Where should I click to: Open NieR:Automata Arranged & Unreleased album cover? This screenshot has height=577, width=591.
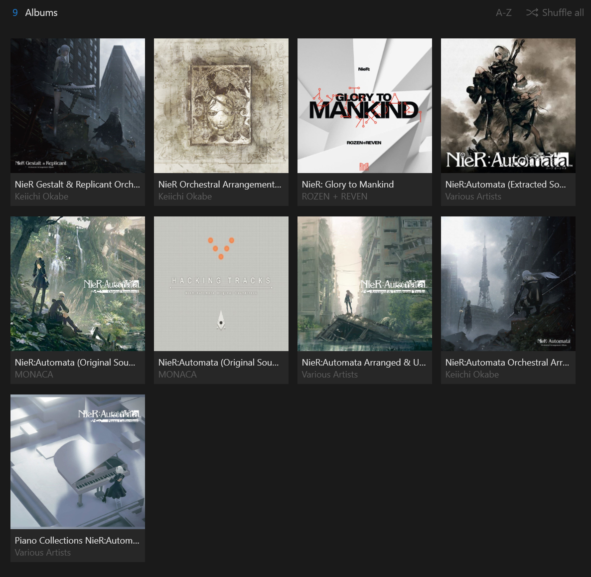tap(365, 284)
